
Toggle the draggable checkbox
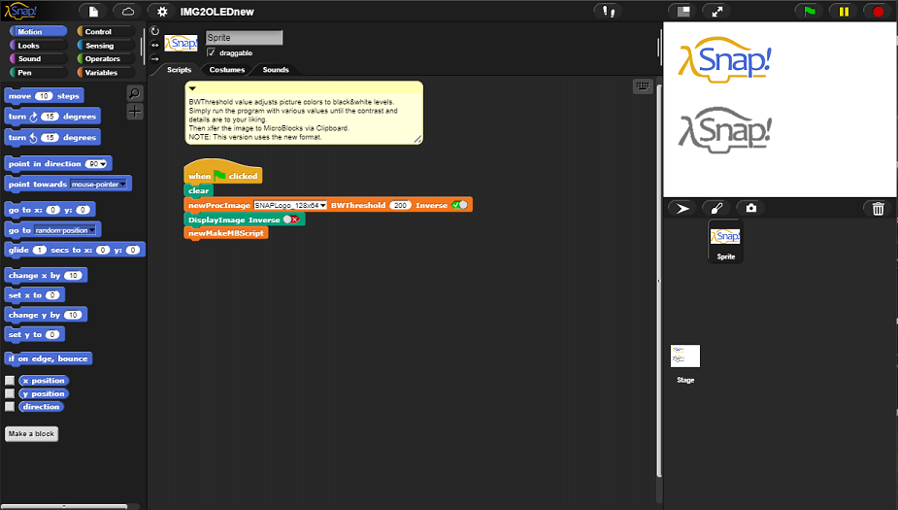tap(211, 52)
